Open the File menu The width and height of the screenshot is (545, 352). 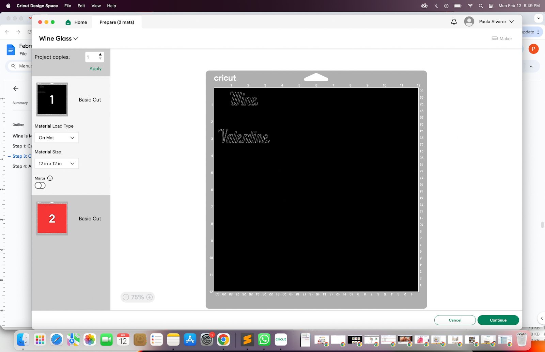tap(68, 6)
